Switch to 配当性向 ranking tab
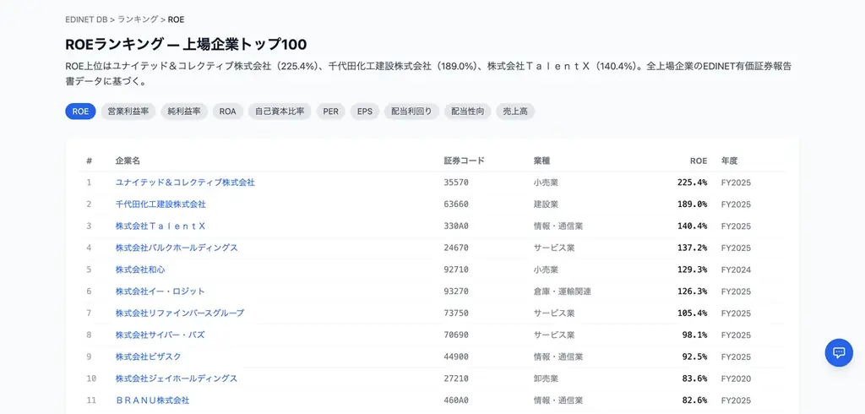 point(468,111)
